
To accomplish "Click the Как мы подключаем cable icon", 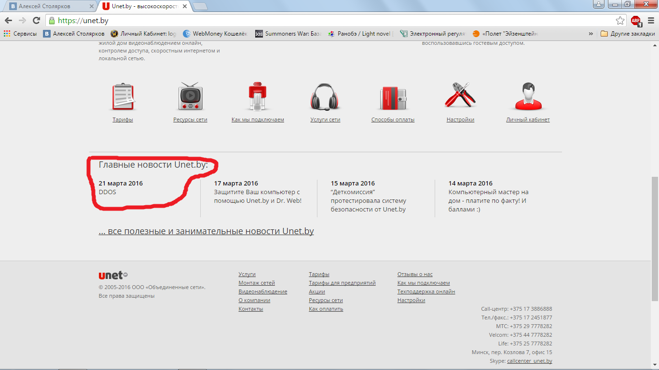I will 258,97.
